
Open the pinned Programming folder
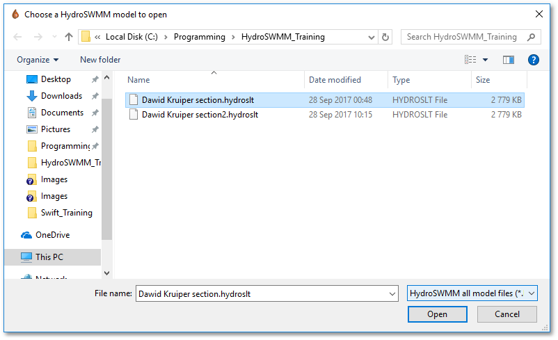point(65,146)
